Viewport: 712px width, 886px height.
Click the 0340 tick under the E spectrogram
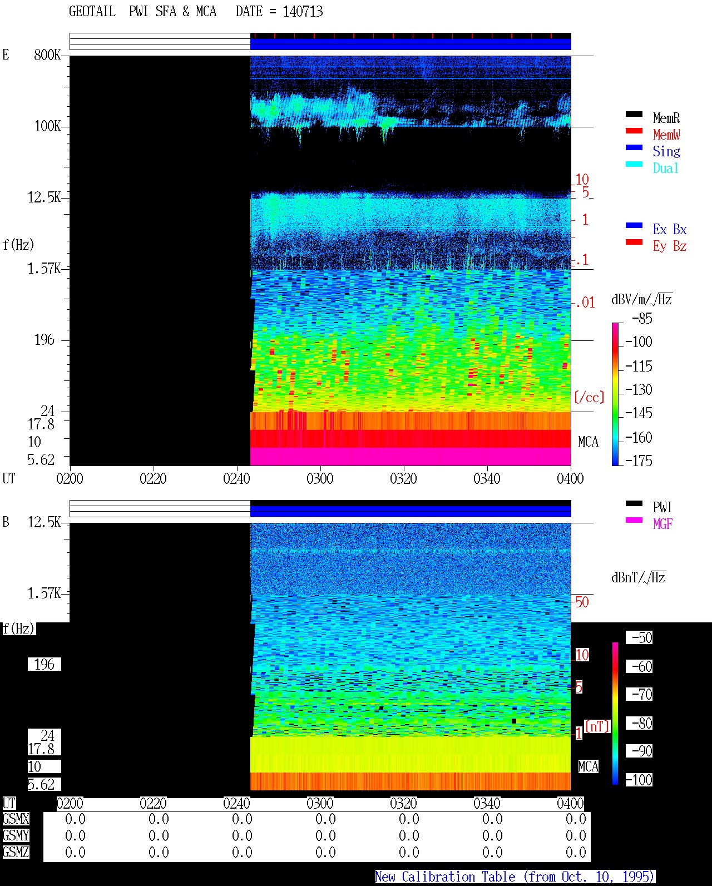[x=487, y=478]
